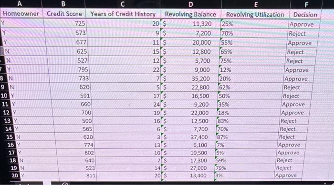Click credit score cell 500
The height and width of the screenshot is (185, 334).
[73, 121]
